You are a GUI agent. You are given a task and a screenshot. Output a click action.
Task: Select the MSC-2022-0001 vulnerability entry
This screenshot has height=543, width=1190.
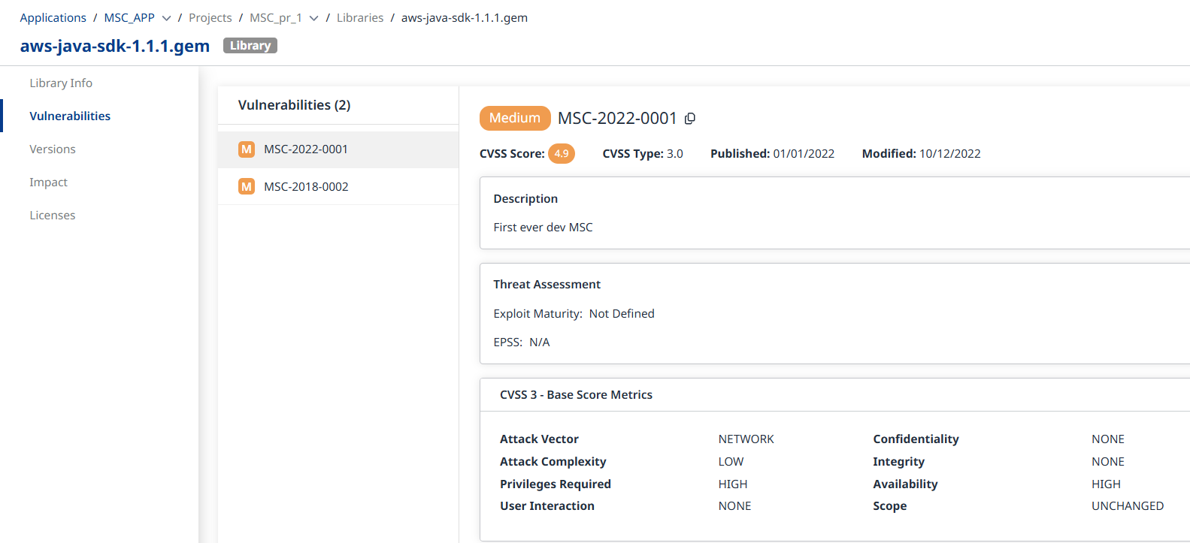pos(306,149)
